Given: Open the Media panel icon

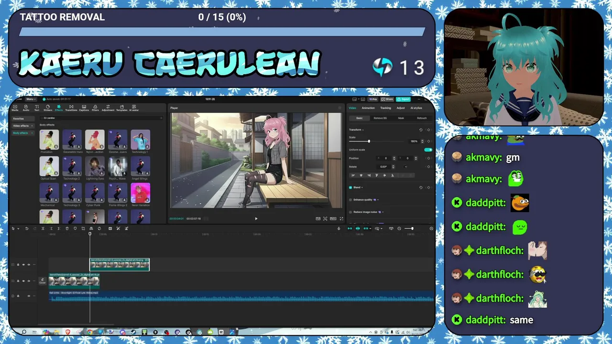Looking at the screenshot, I should (15, 108).
